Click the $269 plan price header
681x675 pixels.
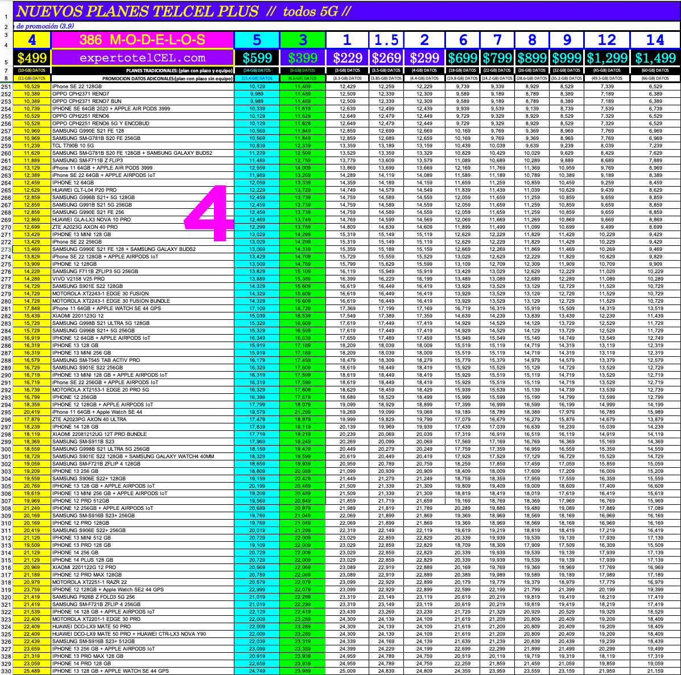pos(386,58)
